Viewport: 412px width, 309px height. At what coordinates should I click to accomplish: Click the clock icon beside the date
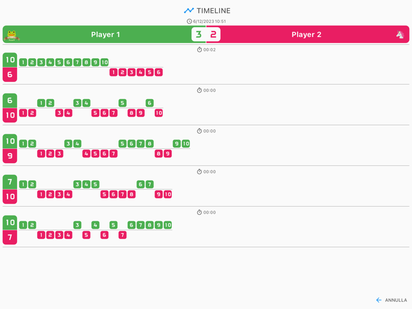click(190, 21)
